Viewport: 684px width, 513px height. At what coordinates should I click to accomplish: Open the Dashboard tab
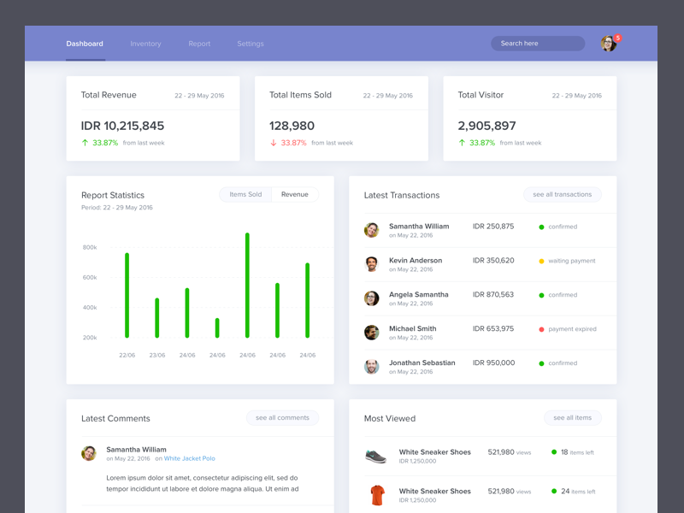(x=85, y=44)
